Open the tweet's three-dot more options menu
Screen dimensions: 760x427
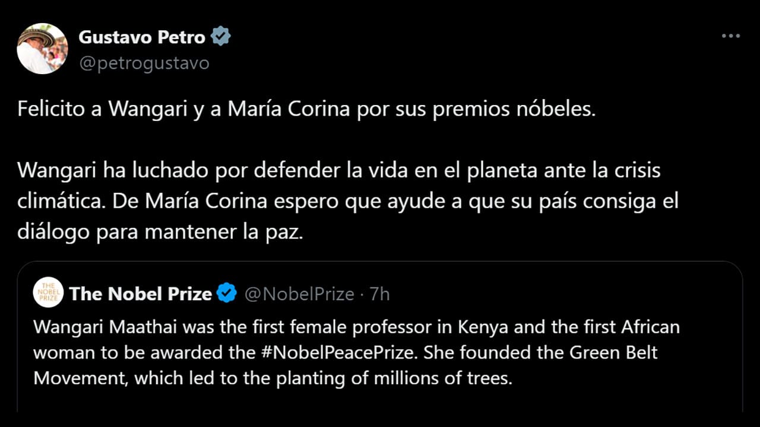(x=730, y=36)
